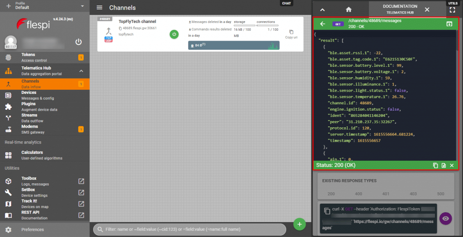Select the 401 response type
Screen dimensions: 463x237
(386, 194)
